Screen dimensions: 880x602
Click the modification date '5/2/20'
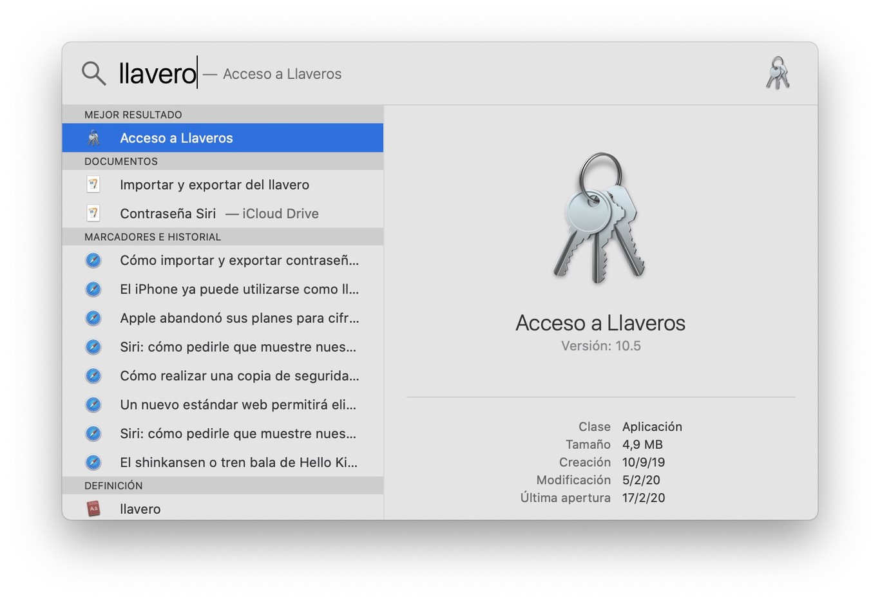(641, 480)
